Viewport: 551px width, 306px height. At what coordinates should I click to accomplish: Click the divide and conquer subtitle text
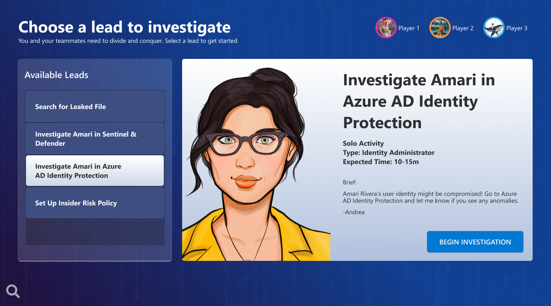click(x=128, y=41)
